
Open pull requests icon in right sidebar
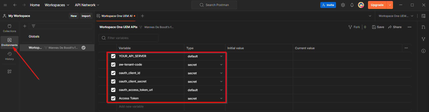(x=423, y=27)
